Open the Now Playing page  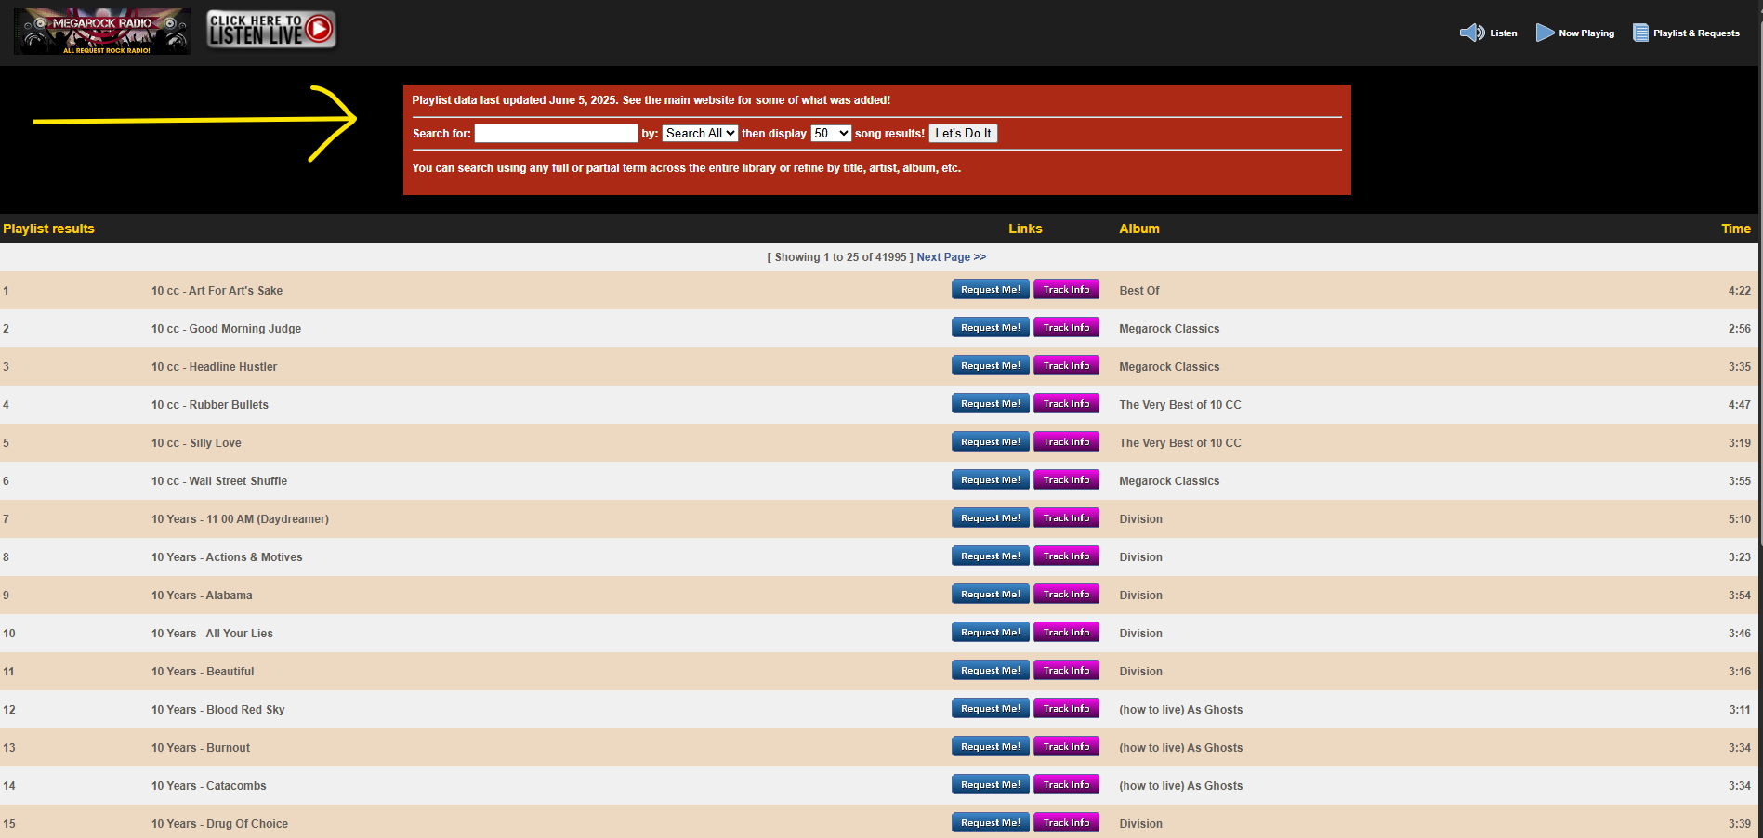[1585, 33]
